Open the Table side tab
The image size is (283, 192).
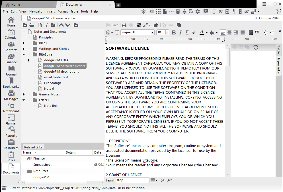[x=279, y=50]
